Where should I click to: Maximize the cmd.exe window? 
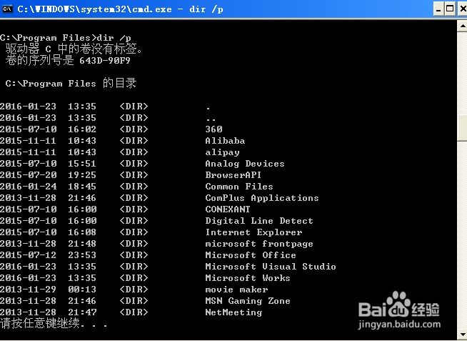[450, 9]
